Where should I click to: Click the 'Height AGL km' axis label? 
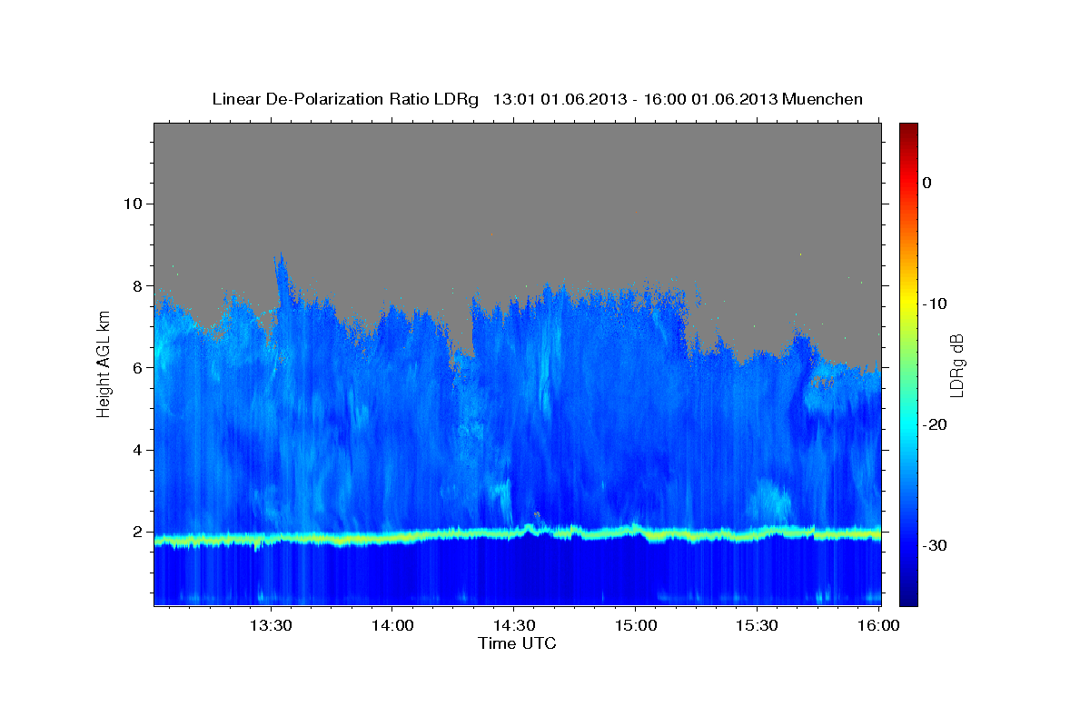point(104,363)
